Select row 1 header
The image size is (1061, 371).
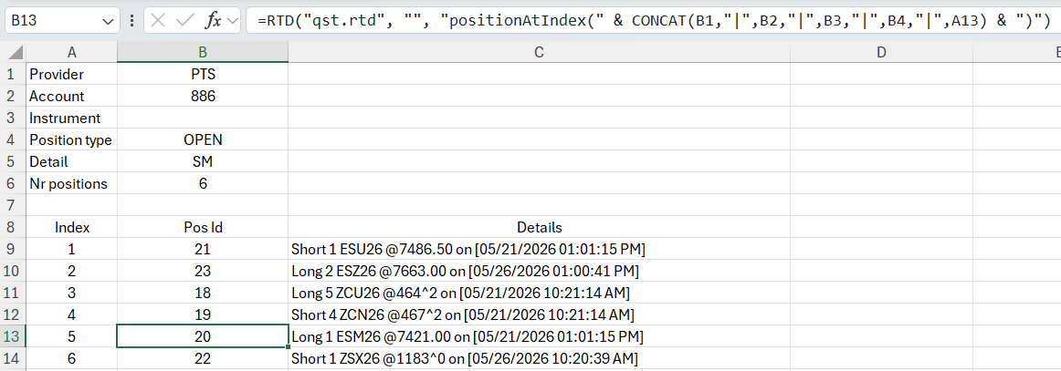point(13,74)
